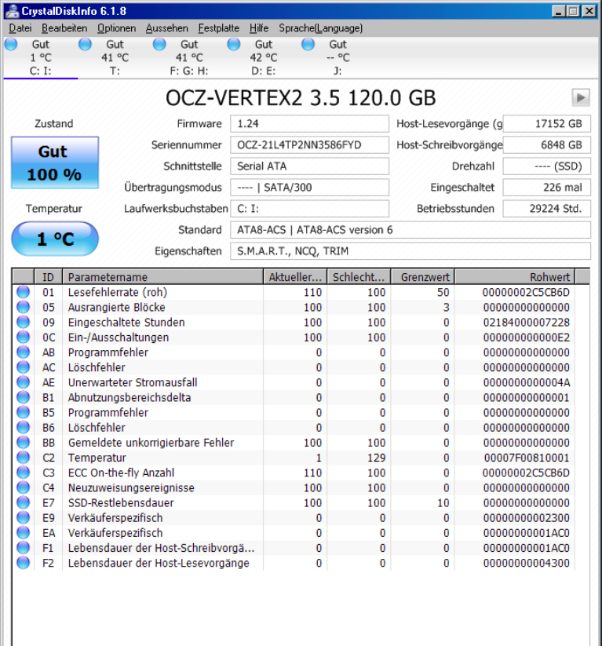Click status orb of ECC On-the-fly Anzahl row
This screenshot has height=646, width=602.
[x=23, y=473]
